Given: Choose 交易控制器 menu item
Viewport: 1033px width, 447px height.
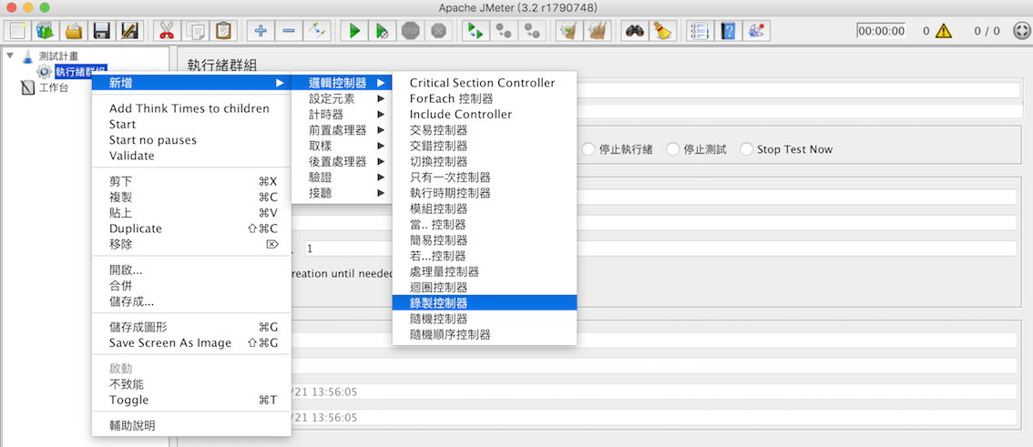Looking at the screenshot, I should 485,130.
